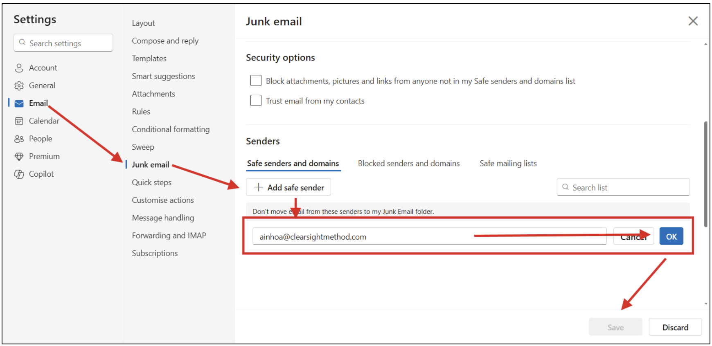Select Safe senders and domains tab

tap(293, 164)
